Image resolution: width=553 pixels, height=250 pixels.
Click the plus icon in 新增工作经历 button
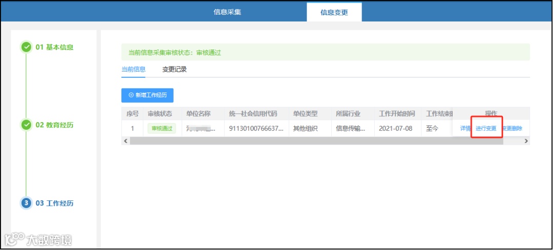(131, 95)
